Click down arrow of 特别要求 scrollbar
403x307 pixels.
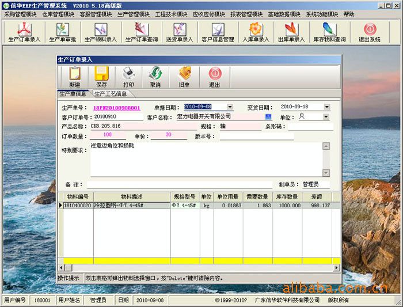point(326,173)
